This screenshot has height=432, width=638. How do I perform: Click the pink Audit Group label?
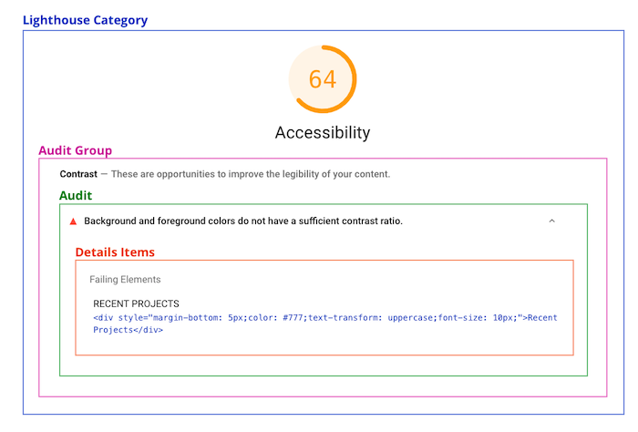click(76, 150)
